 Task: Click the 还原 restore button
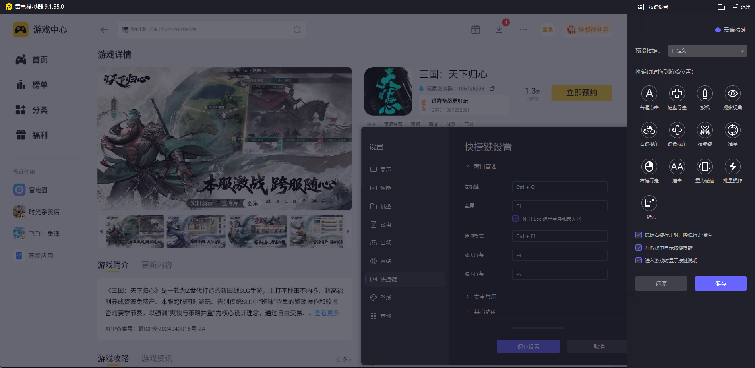(661, 283)
